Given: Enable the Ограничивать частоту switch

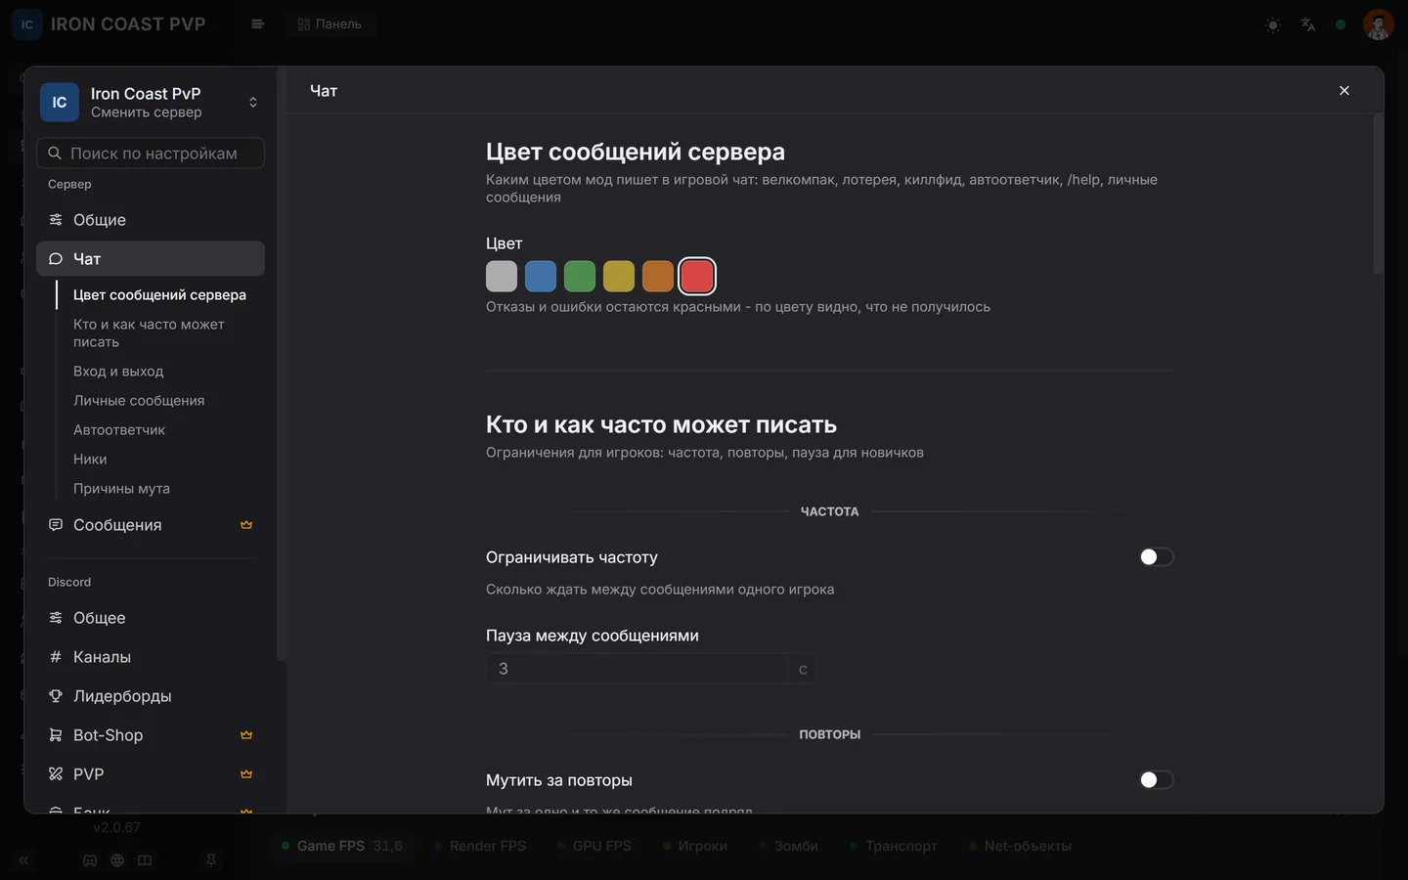Looking at the screenshot, I should [1156, 556].
